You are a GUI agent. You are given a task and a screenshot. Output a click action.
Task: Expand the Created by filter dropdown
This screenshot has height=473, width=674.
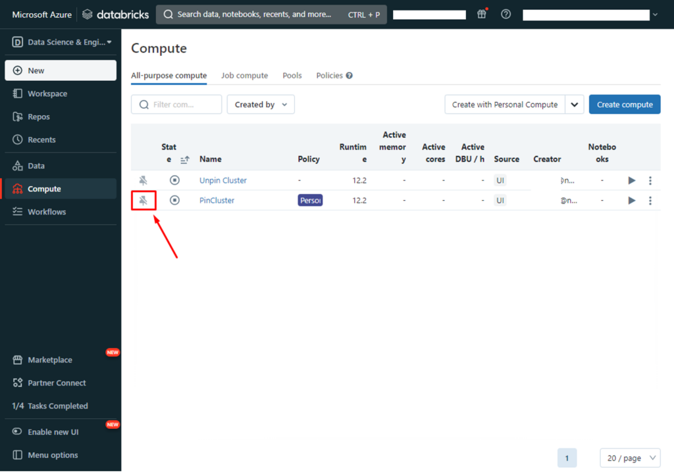coord(261,105)
